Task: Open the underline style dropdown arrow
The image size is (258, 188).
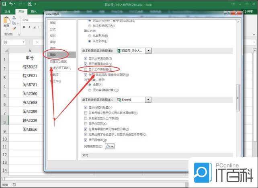Action: 39,27
